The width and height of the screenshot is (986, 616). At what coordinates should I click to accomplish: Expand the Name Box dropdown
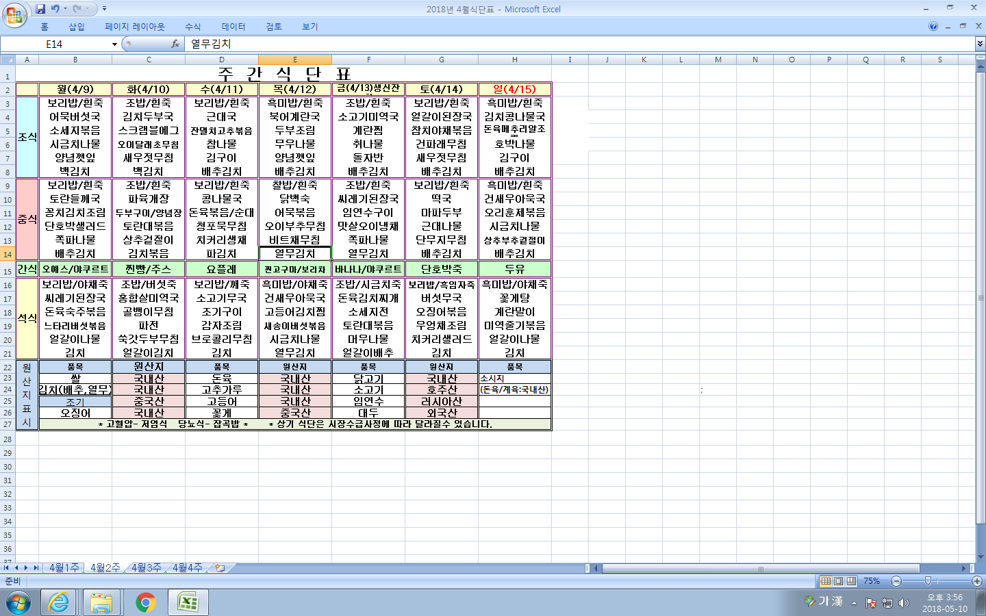(x=114, y=44)
